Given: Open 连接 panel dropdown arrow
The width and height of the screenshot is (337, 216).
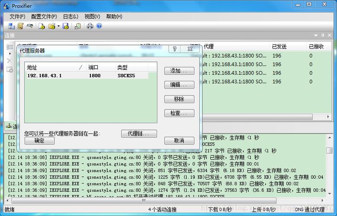Looking at the screenshot, I should pyautogui.click(x=316, y=35).
